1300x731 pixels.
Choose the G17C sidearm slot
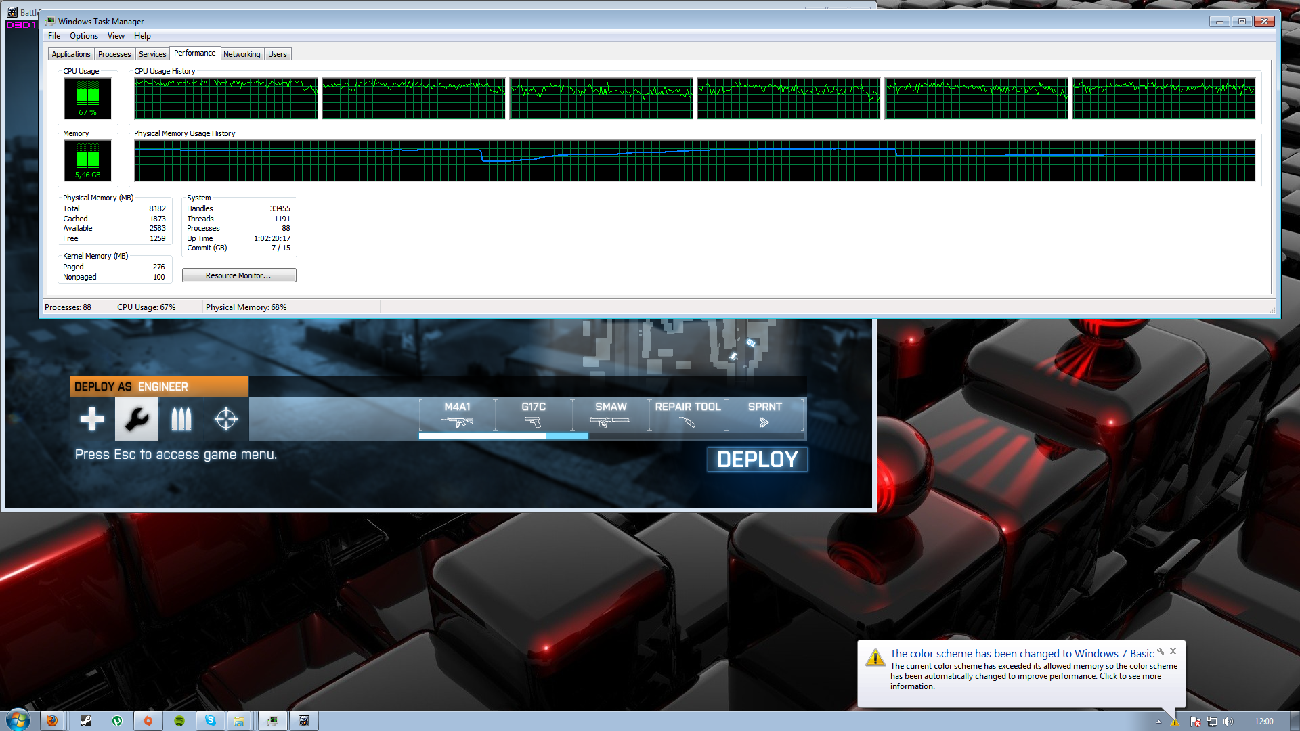coord(534,415)
